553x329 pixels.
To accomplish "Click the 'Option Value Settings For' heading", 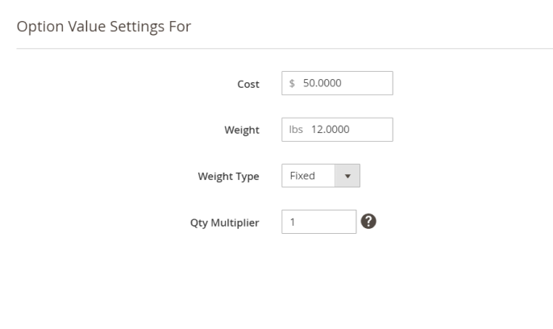I will point(104,26).
